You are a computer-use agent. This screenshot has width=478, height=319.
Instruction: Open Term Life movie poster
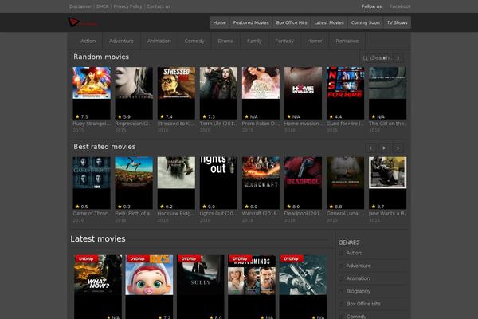pyautogui.click(x=218, y=93)
